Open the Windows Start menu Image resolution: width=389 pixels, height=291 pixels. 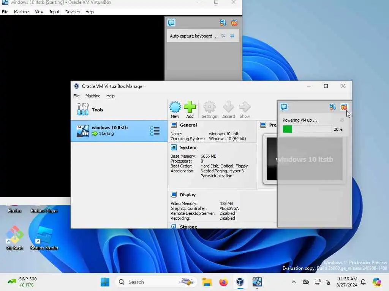105,282
